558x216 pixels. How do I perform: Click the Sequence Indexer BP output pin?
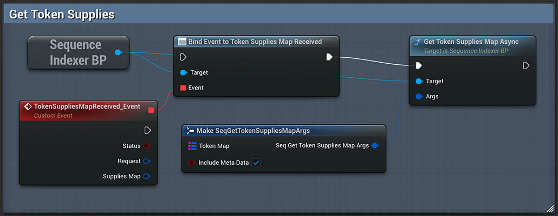pyautogui.click(x=118, y=52)
